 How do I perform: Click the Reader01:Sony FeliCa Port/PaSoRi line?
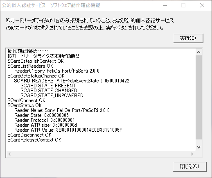57,71
